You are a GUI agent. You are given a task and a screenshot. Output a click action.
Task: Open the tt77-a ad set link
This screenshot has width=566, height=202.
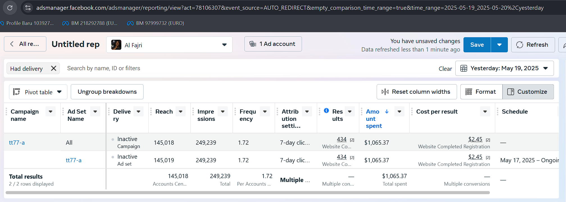74,160
